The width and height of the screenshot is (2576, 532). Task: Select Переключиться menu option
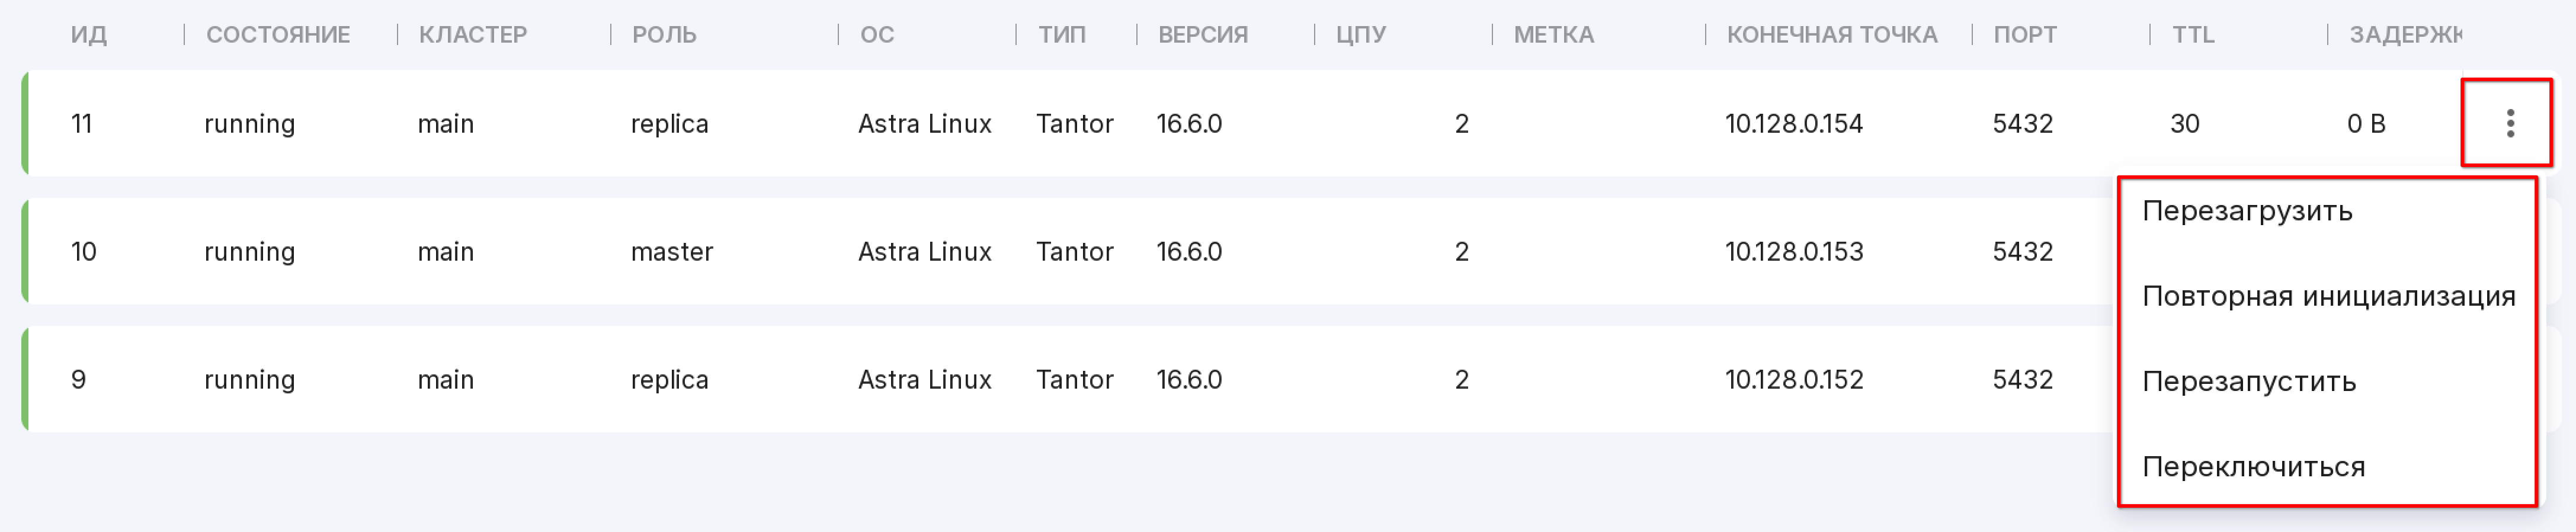pyautogui.click(x=2253, y=466)
